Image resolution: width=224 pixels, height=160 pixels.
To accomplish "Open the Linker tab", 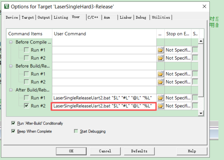I will point(126,17).
